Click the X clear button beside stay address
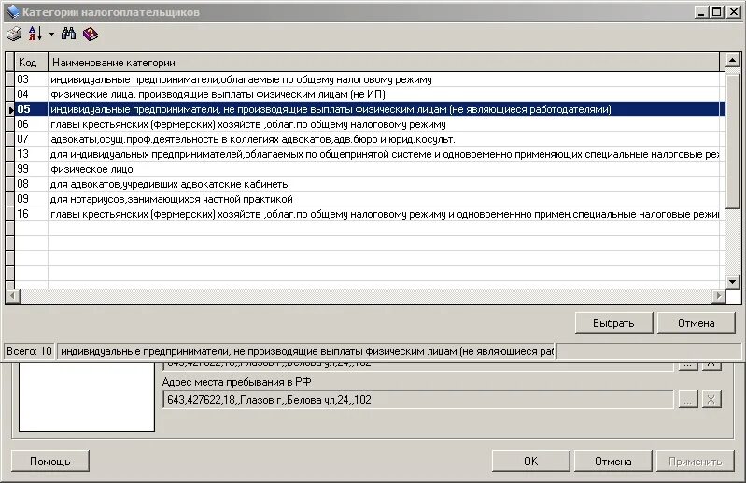The height and width of the screenshot is (483, 746). pos(711,399)
